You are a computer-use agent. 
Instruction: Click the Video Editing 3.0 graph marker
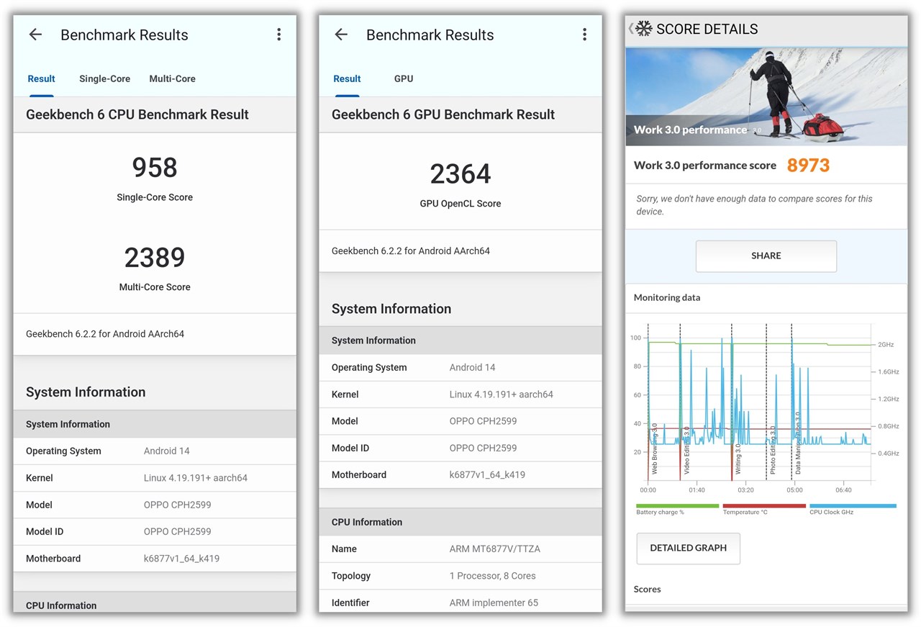[x=686, y=450]
